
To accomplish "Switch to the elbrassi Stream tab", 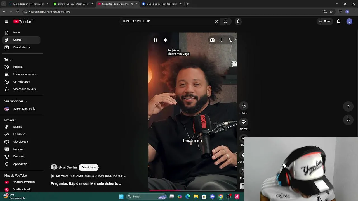I will click(73, 4).
